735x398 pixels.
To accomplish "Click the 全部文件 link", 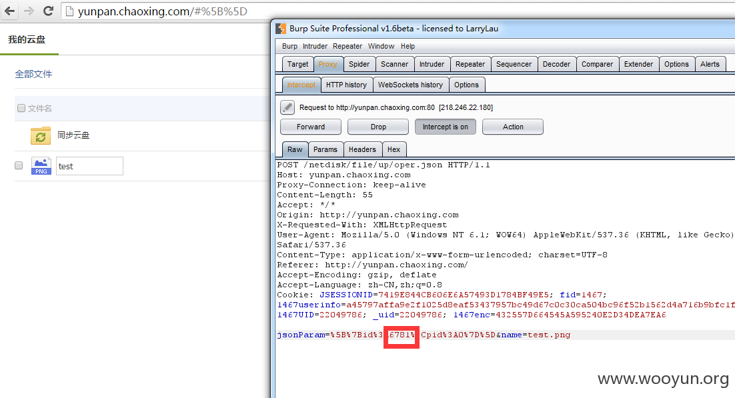I will [34, 74].
